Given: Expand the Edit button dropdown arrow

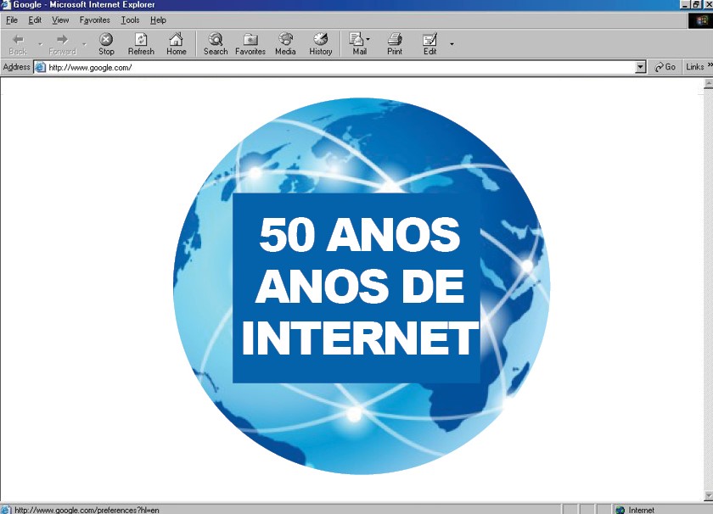Looking at the screenshot, I should coord(452,43).
